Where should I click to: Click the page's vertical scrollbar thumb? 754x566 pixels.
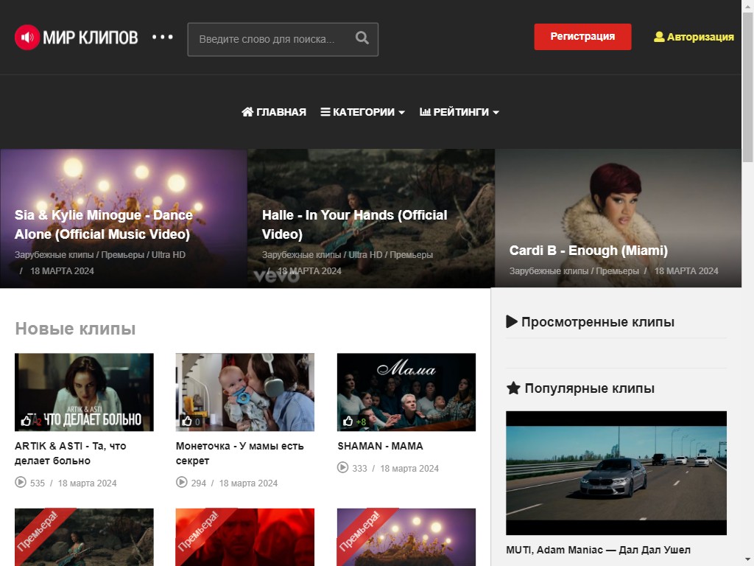(x=748, y=88)
